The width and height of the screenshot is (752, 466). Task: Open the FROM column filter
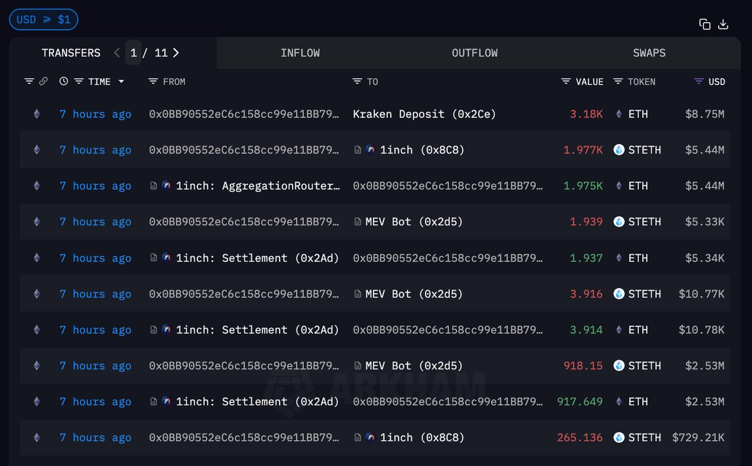pyautogui.click(x=153, y=81)
